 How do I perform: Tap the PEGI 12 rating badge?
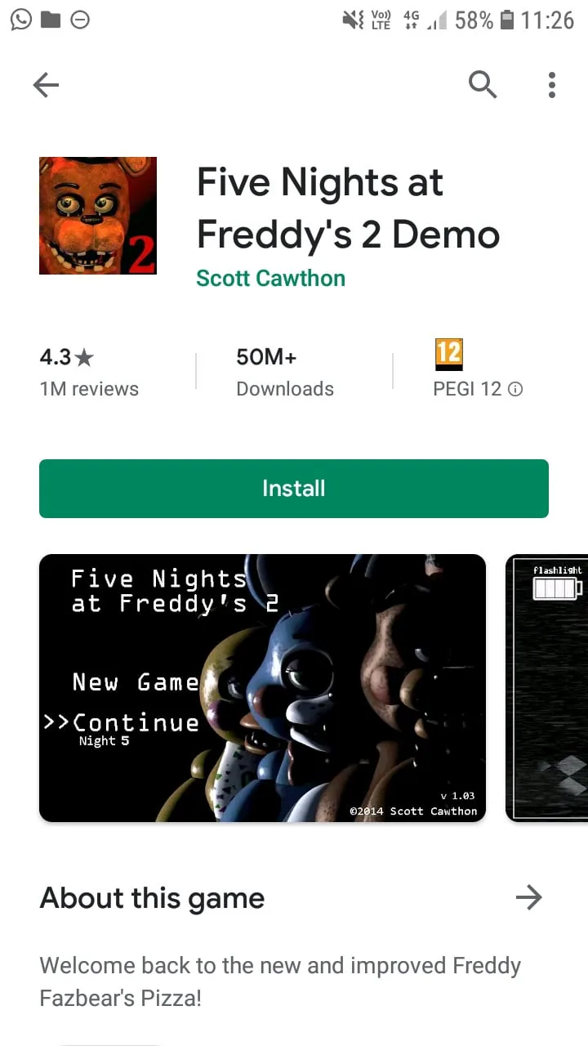[x=448, y=355]
